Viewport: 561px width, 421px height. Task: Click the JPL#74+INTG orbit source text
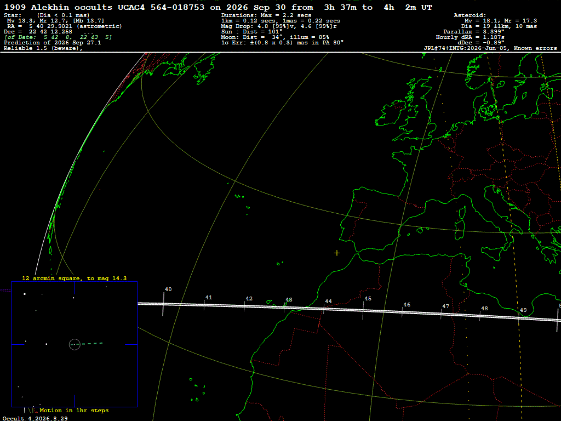(465, 48)
